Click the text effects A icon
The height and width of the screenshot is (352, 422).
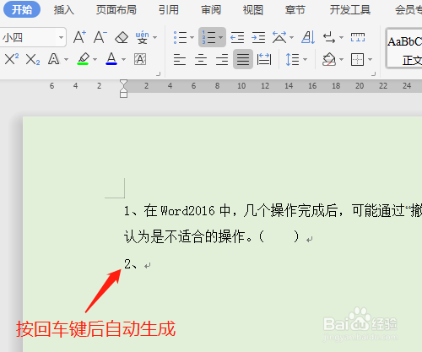[53, 59]
